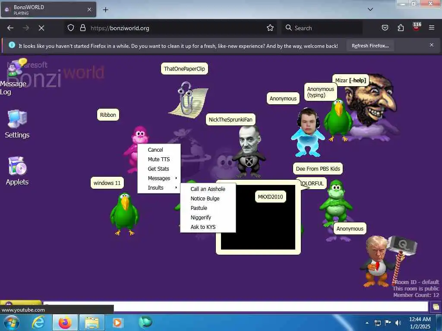The image size is (442, 331).
Task: Click the Mizar [-help] name tag
Action: (x=350, y=81)
